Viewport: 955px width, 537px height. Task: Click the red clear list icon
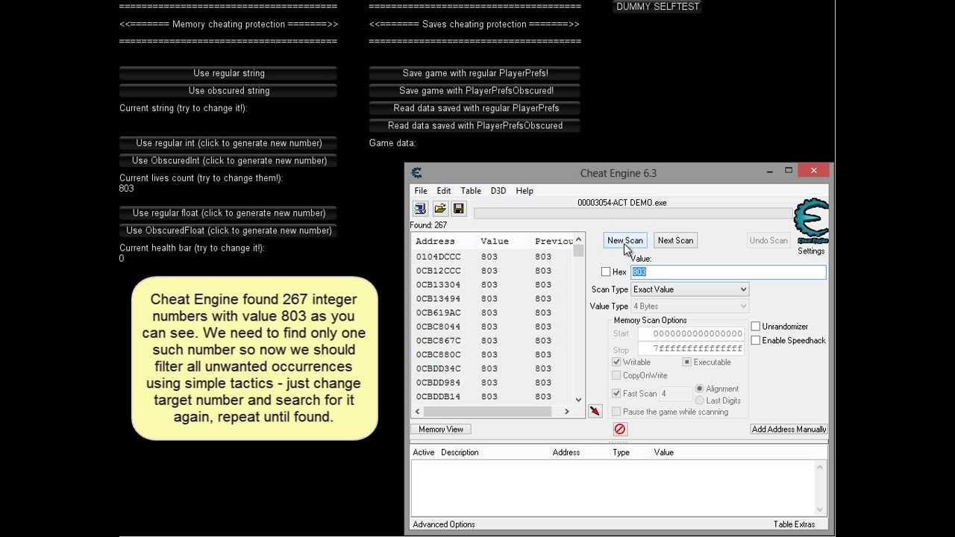coord(619,429)
